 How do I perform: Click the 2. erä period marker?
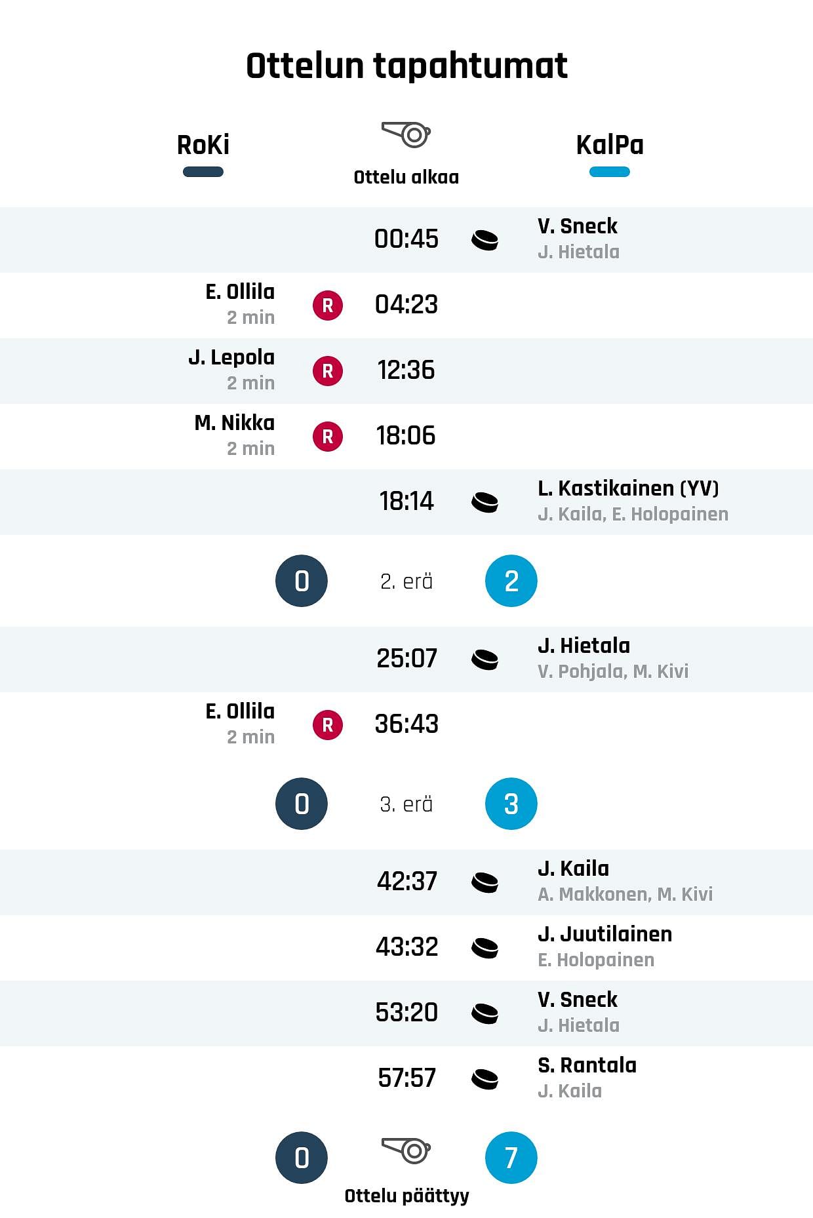pyautogui.click(x=406, y=581)
